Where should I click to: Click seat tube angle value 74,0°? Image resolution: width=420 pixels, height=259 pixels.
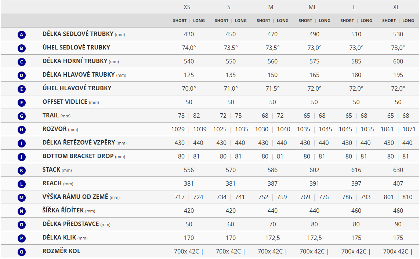pos(189,48)
